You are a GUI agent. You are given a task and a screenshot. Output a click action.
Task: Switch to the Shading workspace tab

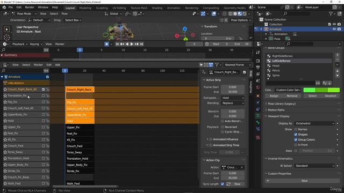(157, 8)
